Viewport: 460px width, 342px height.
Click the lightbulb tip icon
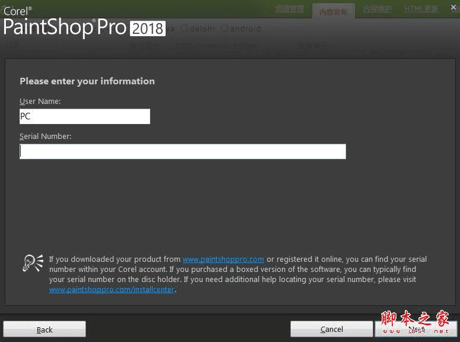[33, 263]
